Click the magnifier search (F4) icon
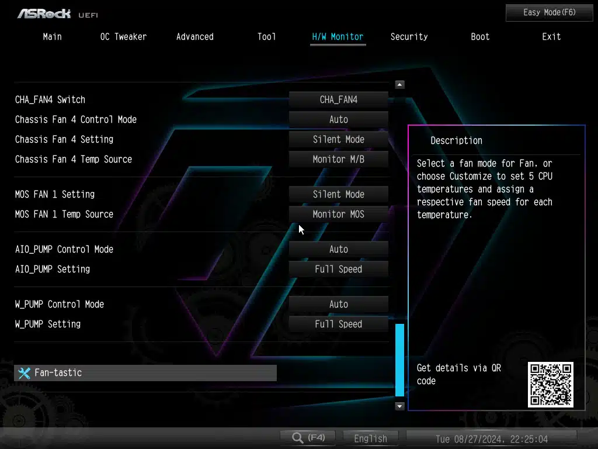The height and width of the screenshot is (449, 598). pos(298,438)
